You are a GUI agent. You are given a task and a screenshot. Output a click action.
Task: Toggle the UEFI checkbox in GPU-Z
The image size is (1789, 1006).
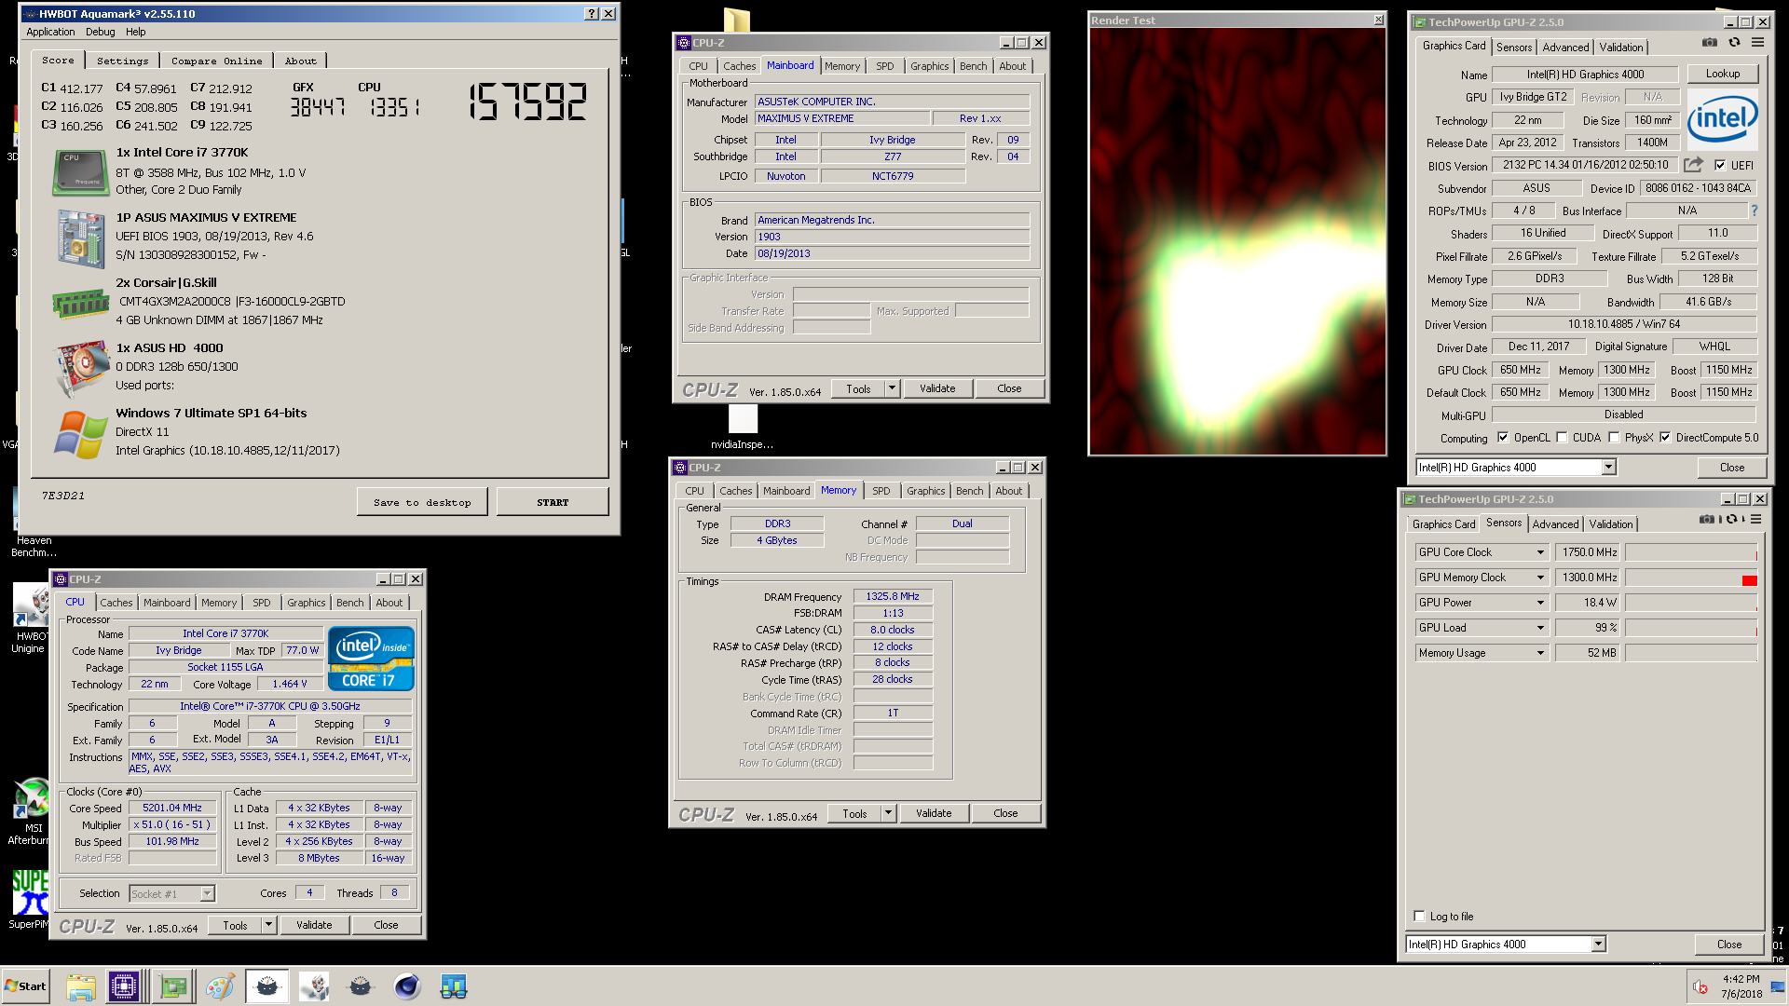[x=1720, y=165]
